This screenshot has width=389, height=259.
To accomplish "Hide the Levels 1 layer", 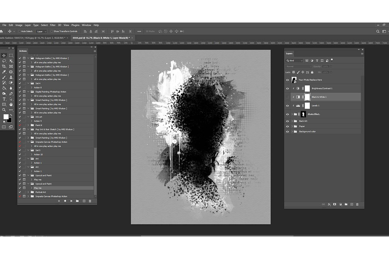I will coord(288,106).
